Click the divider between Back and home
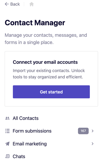 coord(24,4)
